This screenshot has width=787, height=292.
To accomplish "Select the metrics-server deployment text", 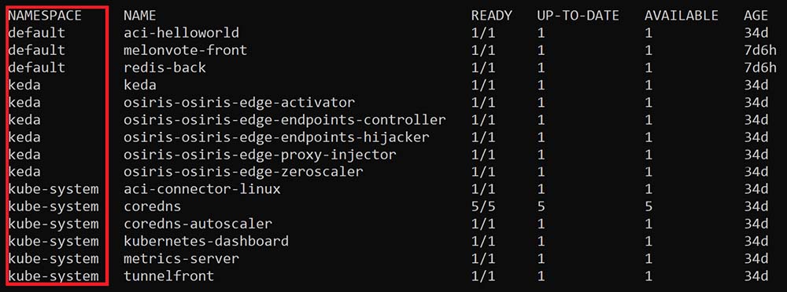I will (181, 259).
